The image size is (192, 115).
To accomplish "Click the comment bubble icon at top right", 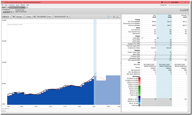I will point(188,10).
